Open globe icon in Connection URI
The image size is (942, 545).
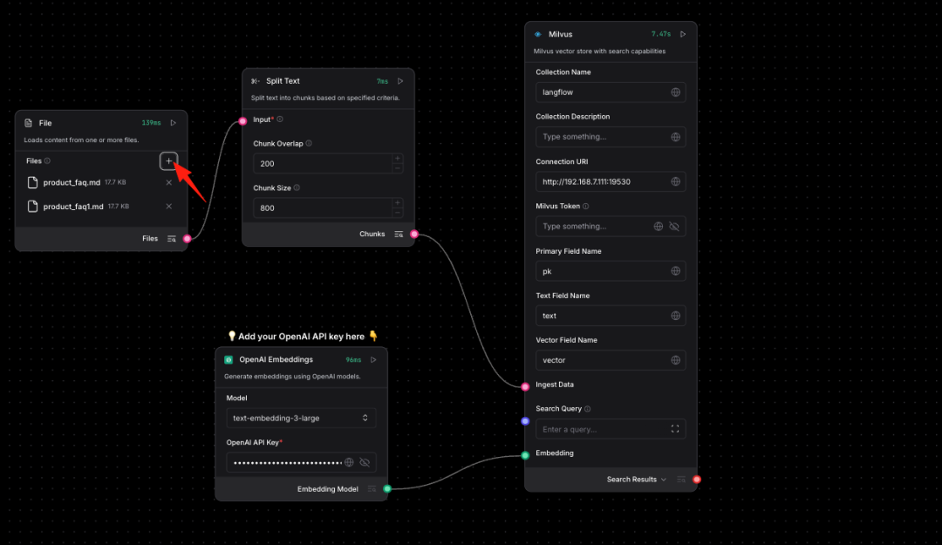(x=676, y=181)
